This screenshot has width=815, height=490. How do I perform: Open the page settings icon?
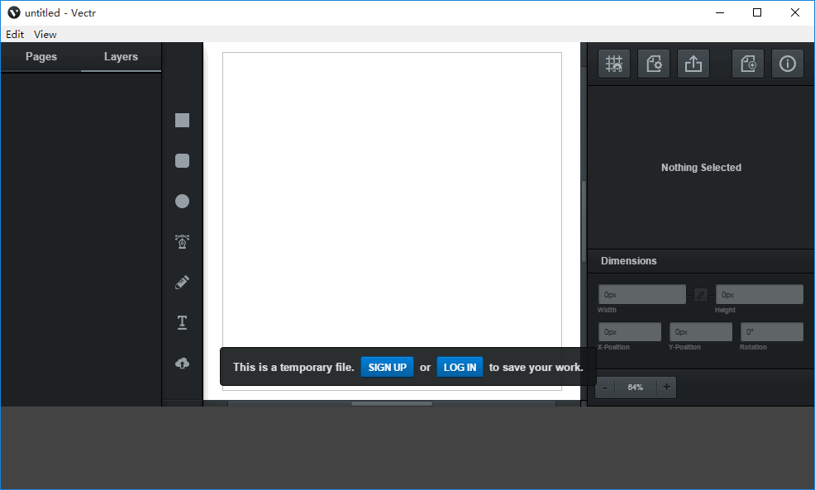654,64
